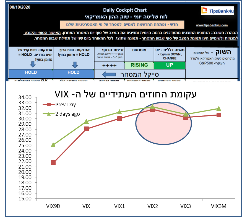Click the ++++ money flow cell
This screenshot has height=217, width=242.
click(109, 66)
